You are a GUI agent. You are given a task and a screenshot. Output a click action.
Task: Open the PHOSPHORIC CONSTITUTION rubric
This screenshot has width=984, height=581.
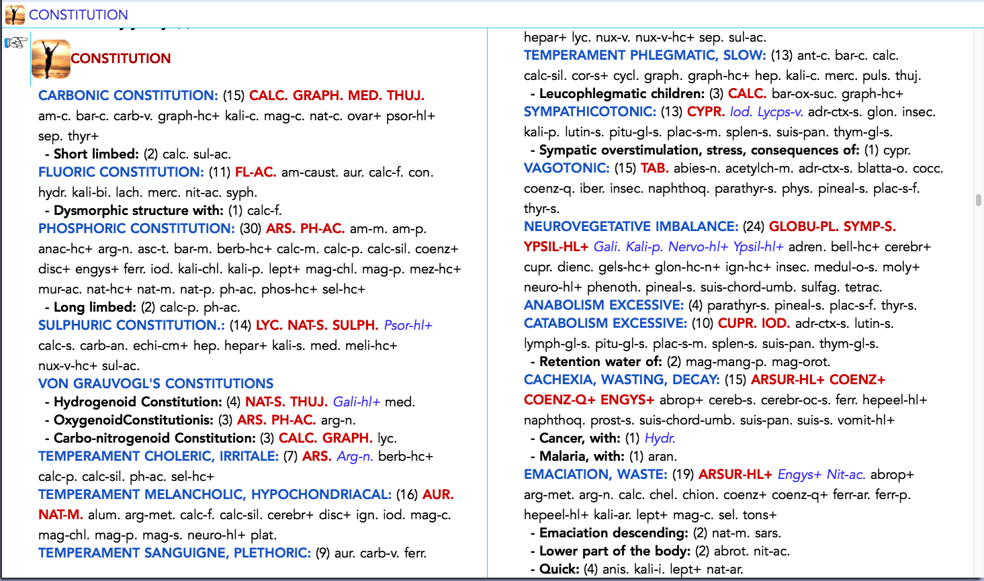coord(136,228)
